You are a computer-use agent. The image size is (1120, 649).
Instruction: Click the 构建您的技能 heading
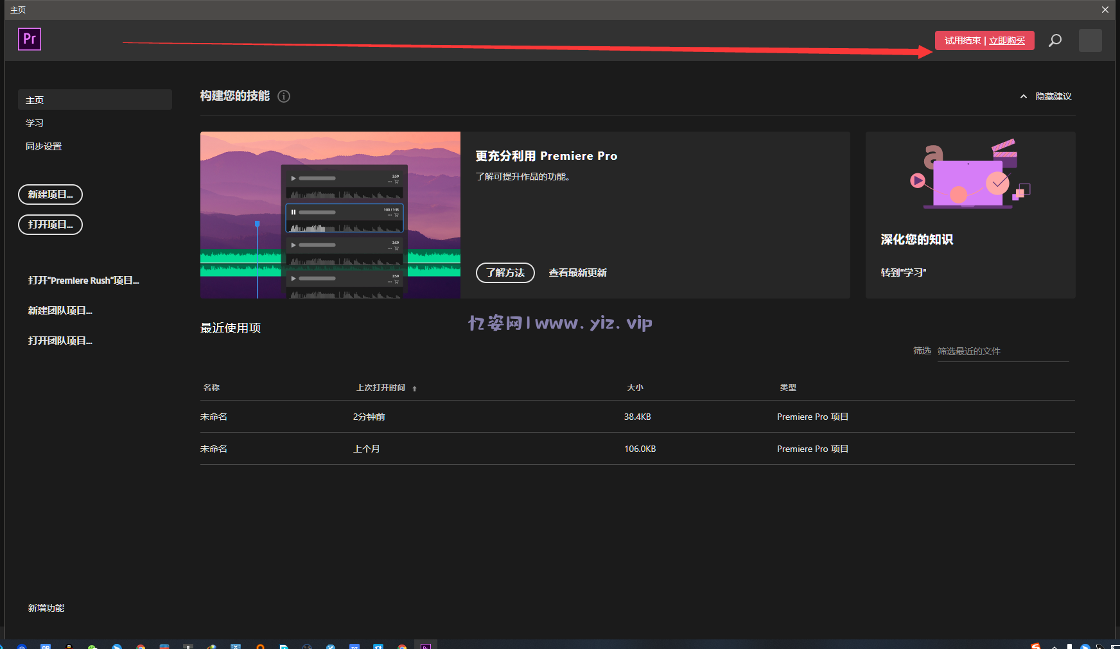tap(235, 96)
